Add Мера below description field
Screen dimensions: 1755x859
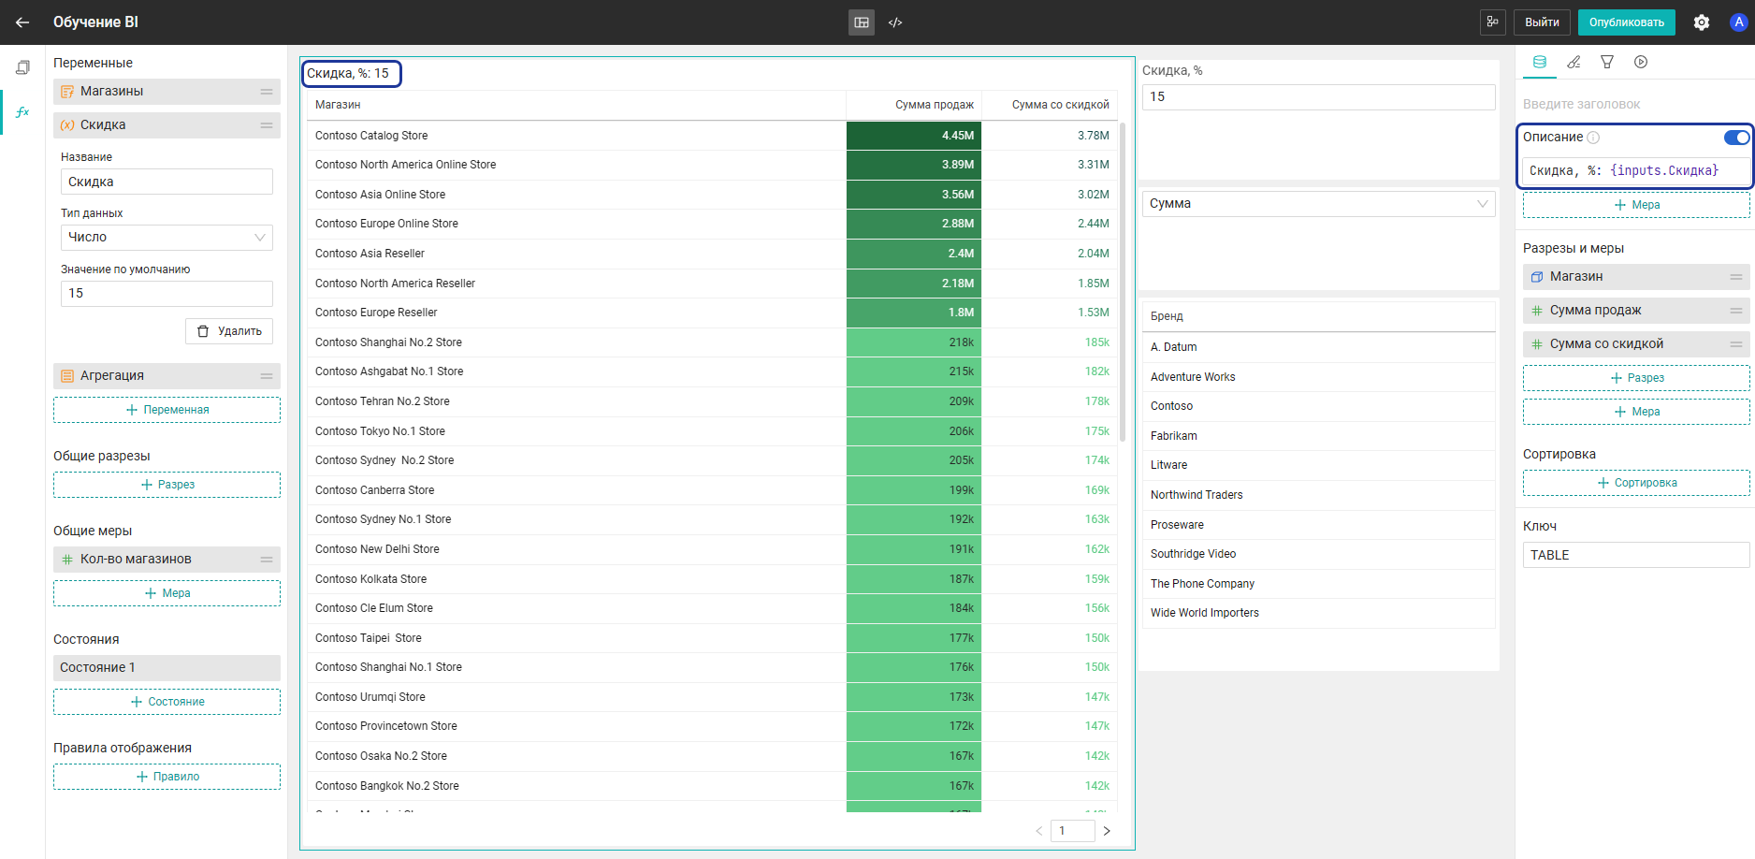tap(1636, 205)
